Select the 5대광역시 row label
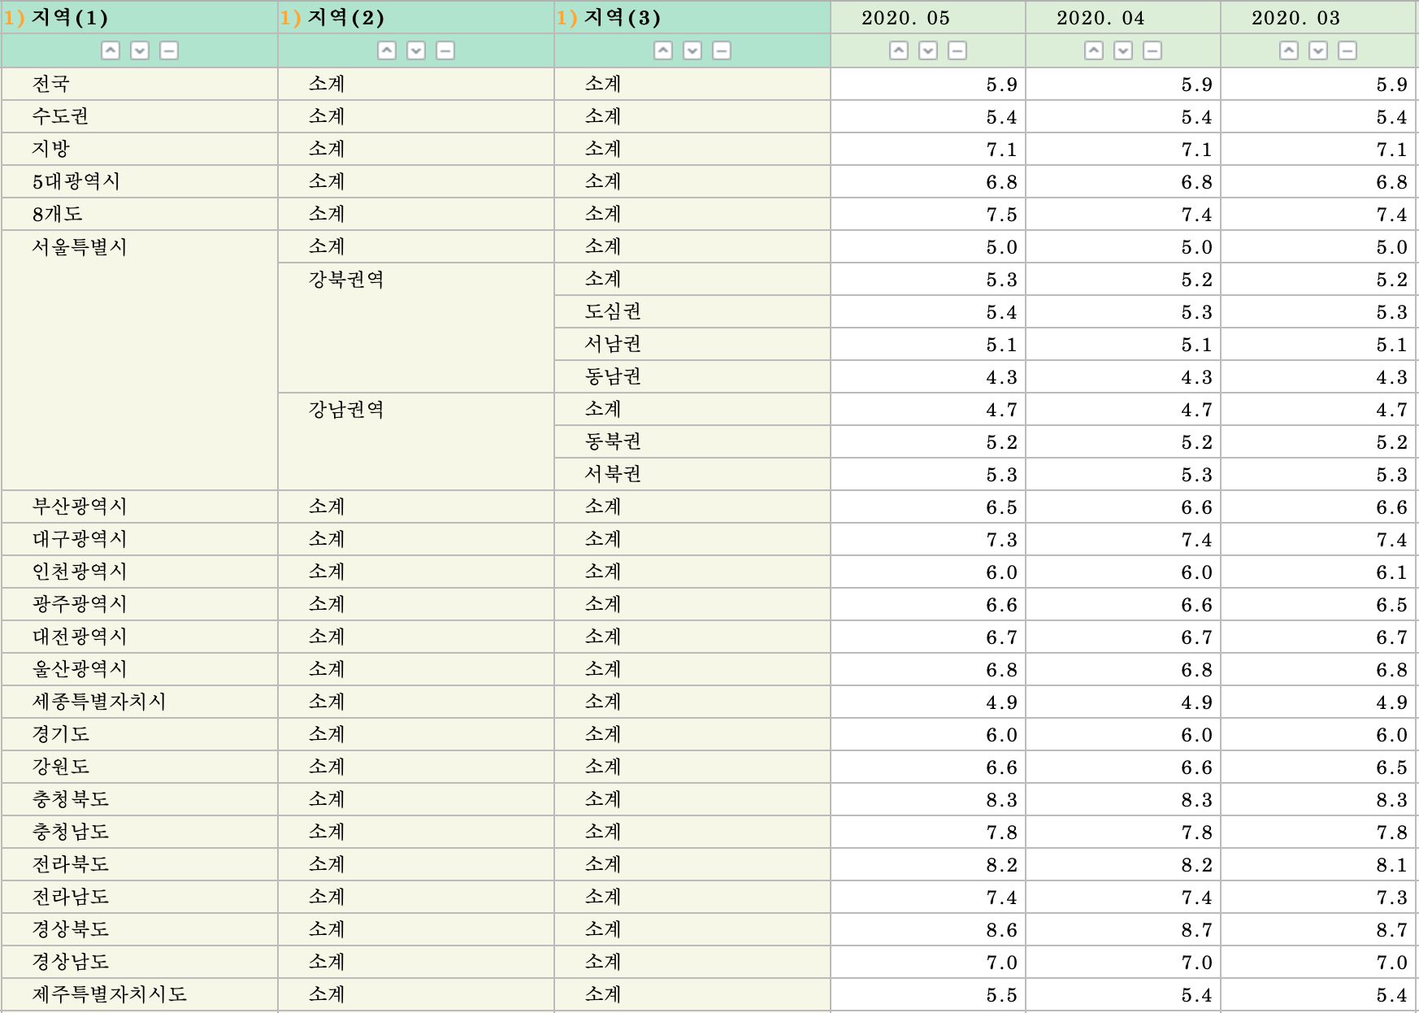The height and width of the screenshot is (1013, 1419). [x=76, y=181]
